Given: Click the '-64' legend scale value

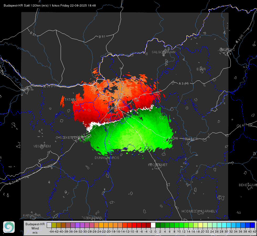Looking at the screenshot, I should [51, 232].
